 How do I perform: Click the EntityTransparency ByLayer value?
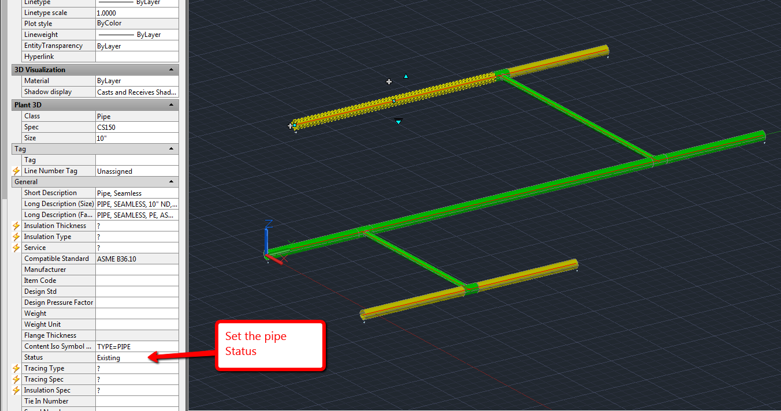coord(137,46)
